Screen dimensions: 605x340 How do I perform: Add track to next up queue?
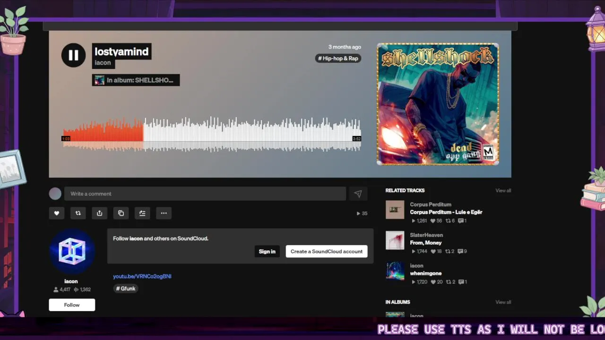tap(142, 213)
